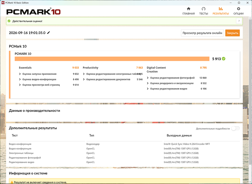252x184 pixels.
Task: Toggle the Дополнительные подробности switch
Action: coord(235,128)
